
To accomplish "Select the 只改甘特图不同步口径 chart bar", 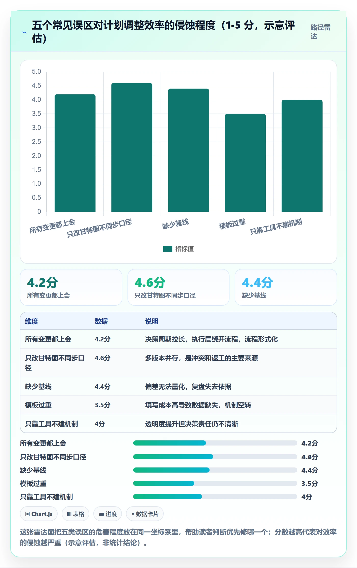I will (132, 147).
